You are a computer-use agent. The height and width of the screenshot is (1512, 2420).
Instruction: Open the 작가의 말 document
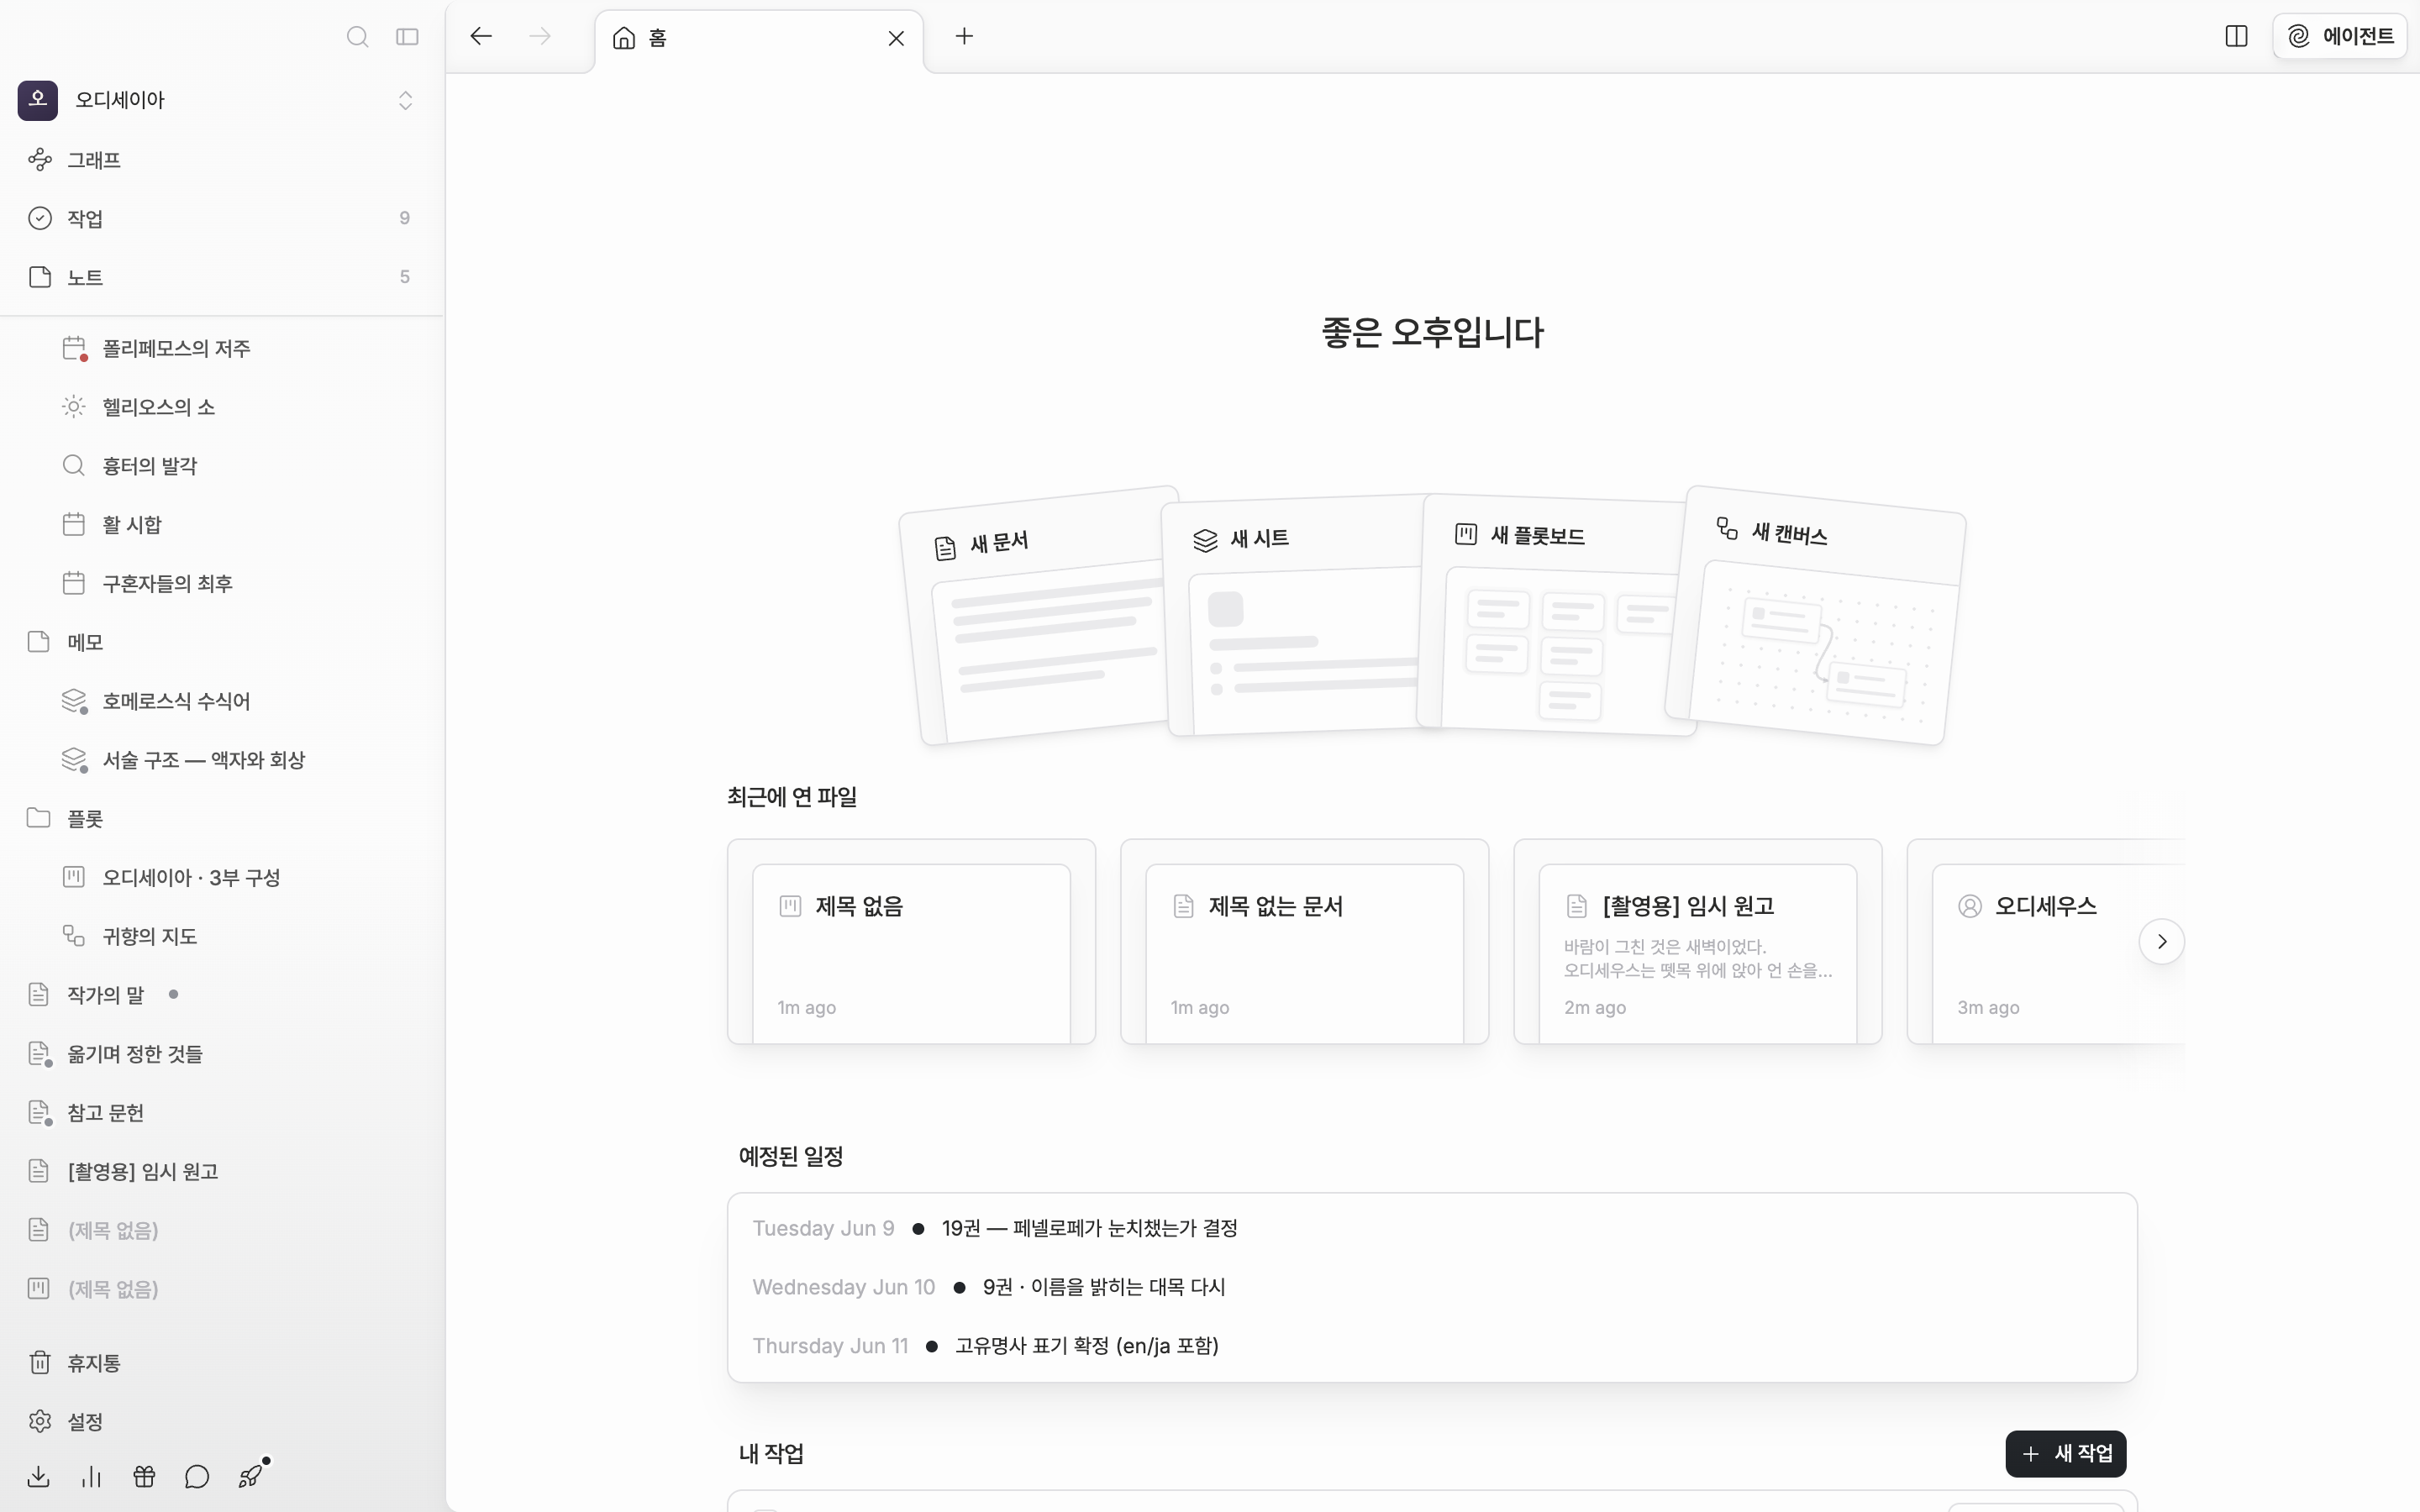click(221, 995)
